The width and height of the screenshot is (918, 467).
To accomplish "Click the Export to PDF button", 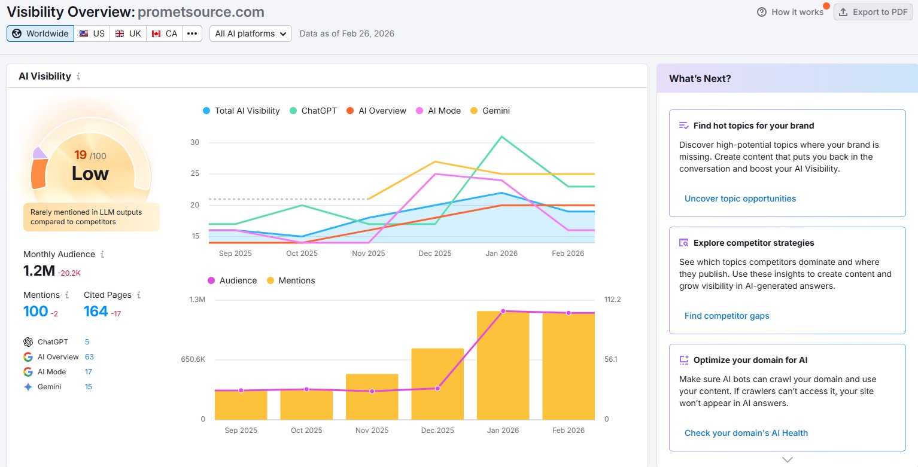I will click(x=873, y=12).
